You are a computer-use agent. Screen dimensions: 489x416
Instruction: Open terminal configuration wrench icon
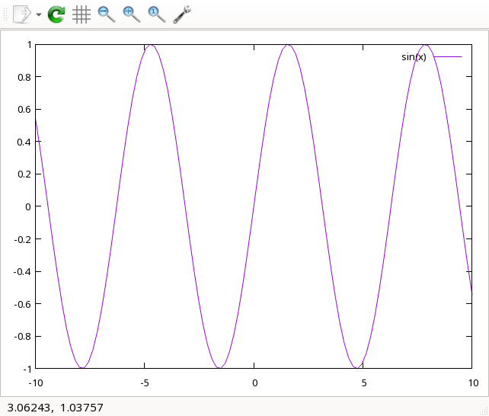tap(182, 14)
